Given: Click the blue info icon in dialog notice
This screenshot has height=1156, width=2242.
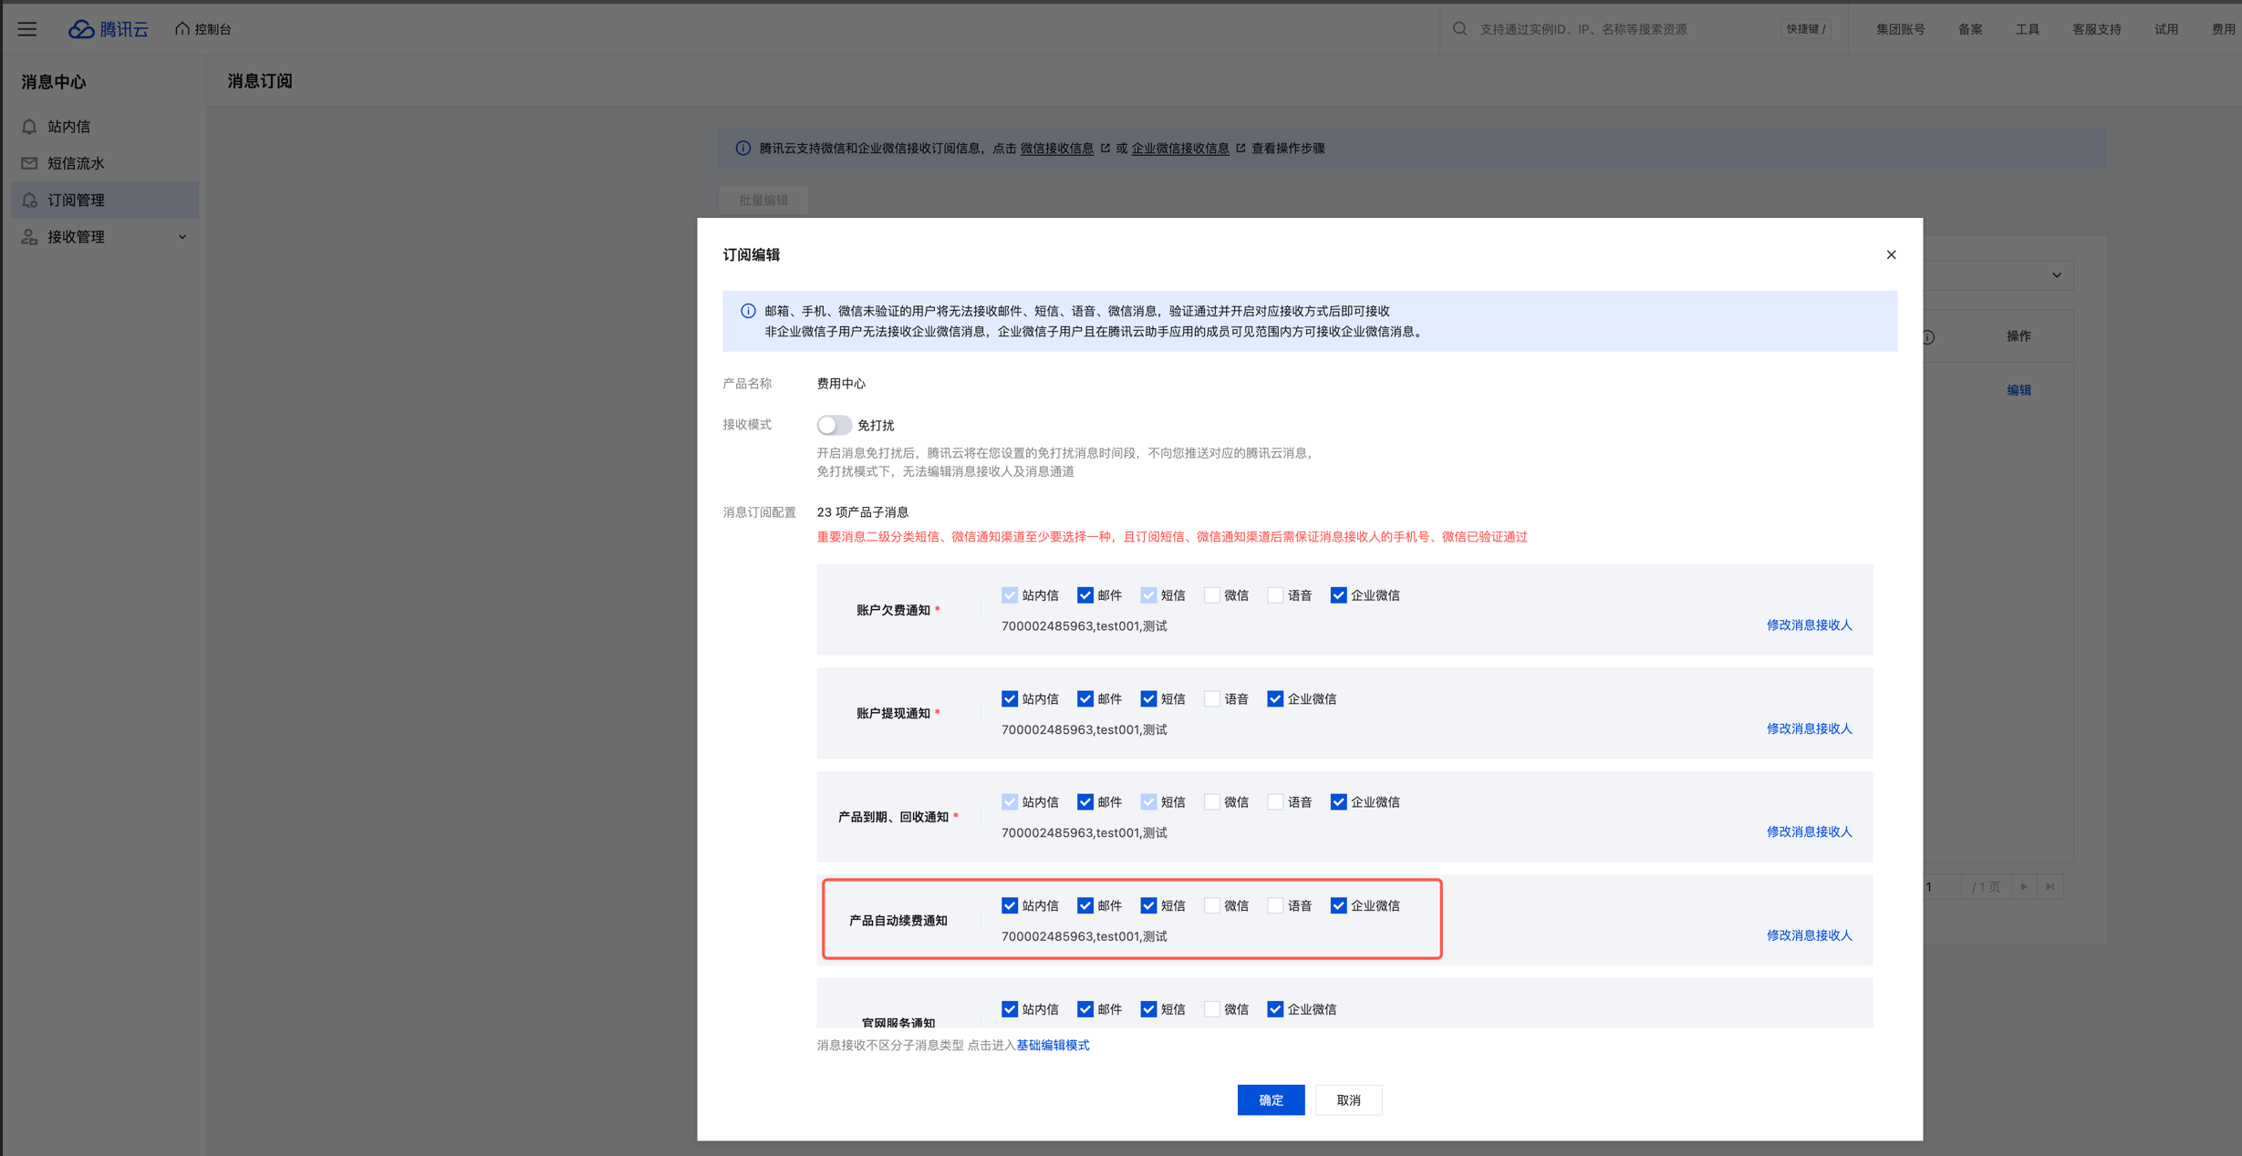Looking at the screenshot, I should click(x=748, y=311).
